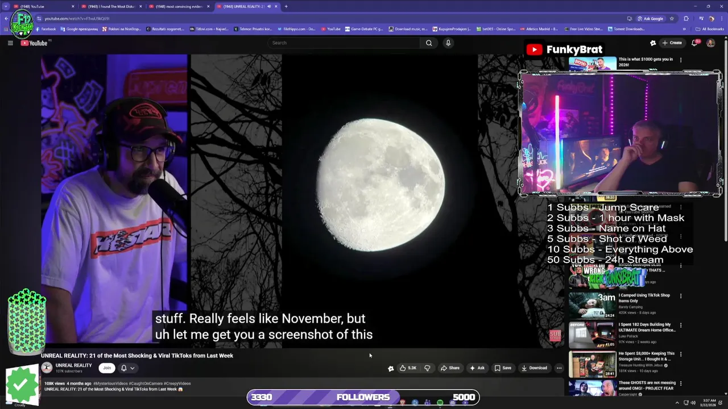Open the Torrent Downloads bookmark
Screen dimensions: 728x409
(x=626, y=29)
